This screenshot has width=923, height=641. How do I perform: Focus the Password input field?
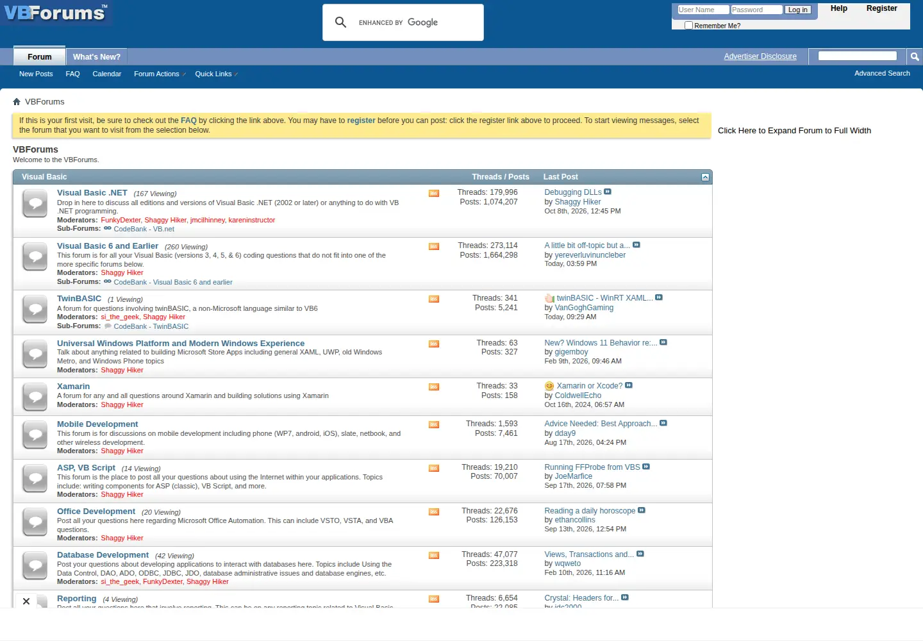pos(756,10)
